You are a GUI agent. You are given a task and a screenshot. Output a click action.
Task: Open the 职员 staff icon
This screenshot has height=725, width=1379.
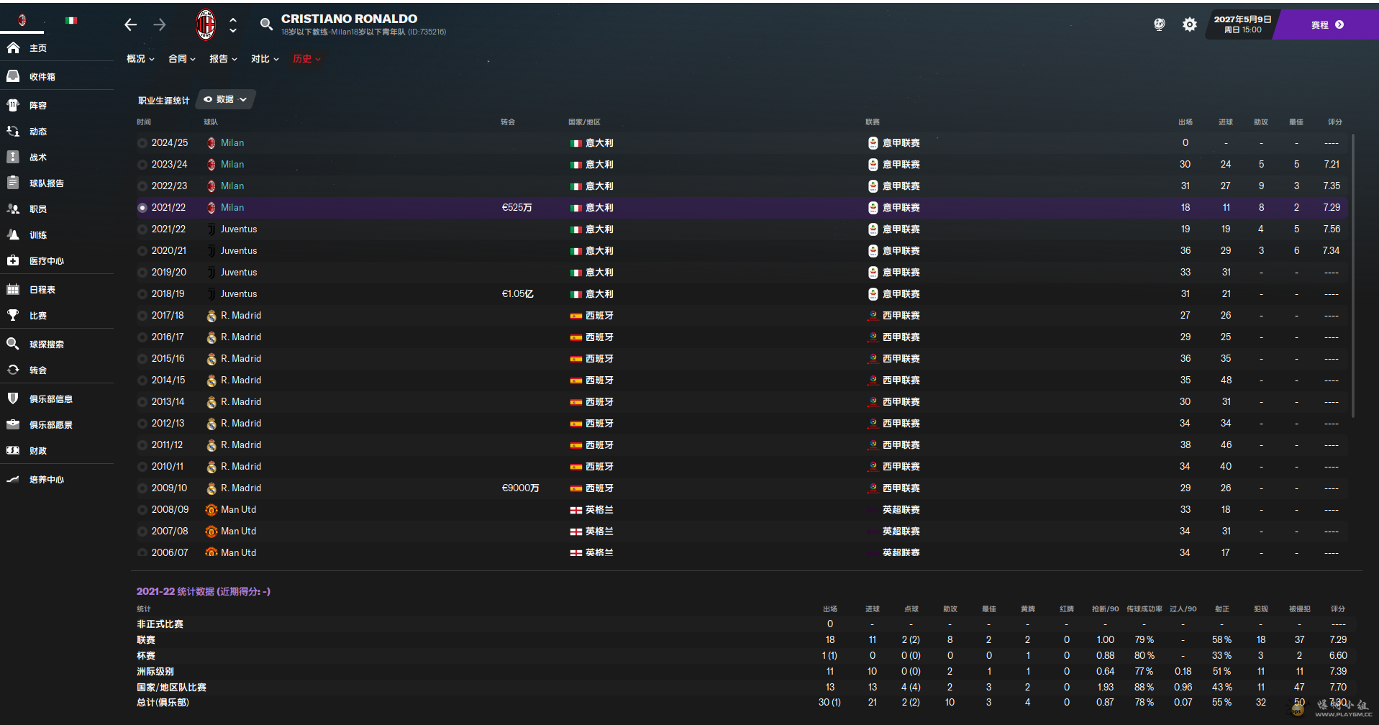point(13,209)
